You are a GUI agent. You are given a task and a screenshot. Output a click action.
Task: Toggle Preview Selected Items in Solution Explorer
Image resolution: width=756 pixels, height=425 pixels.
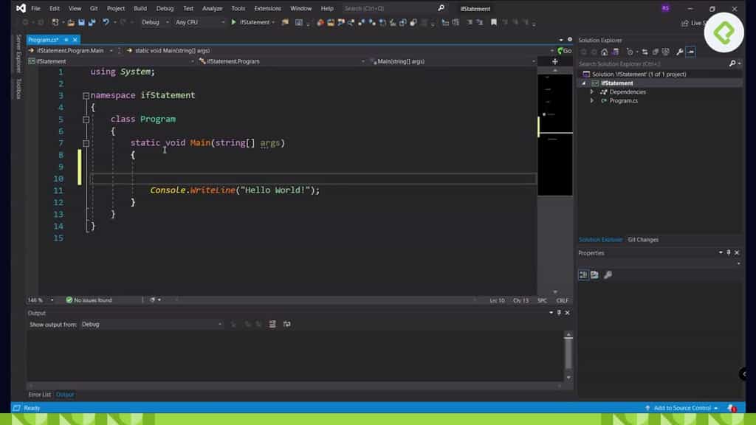click(690, 52)
